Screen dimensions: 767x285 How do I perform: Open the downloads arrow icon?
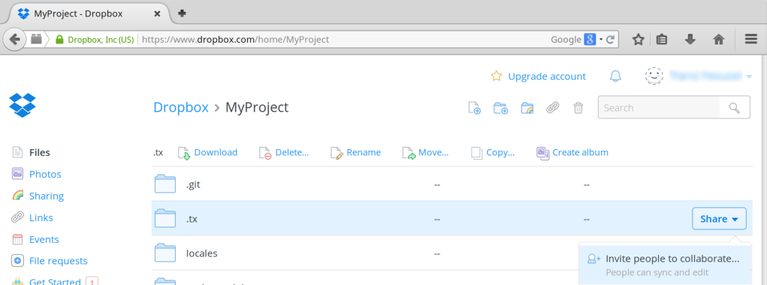point(690,40)
